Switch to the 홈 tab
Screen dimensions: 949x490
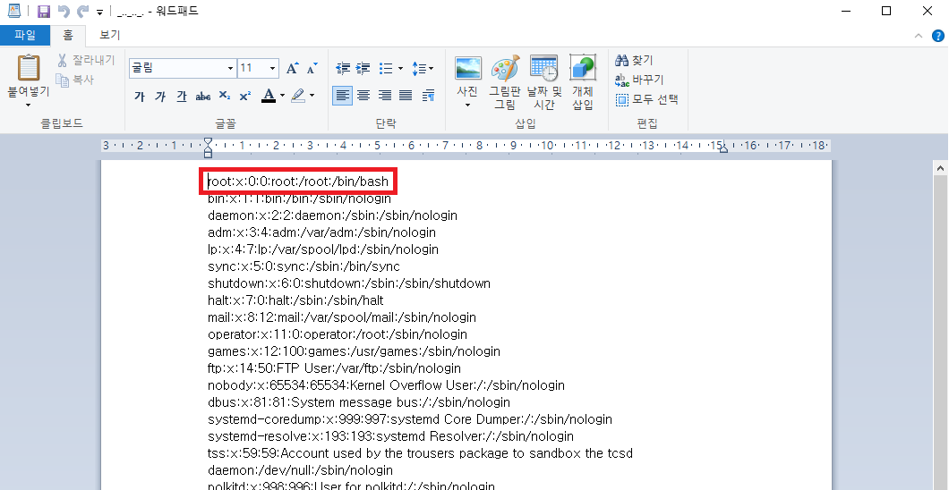click(x=68, y=35)
